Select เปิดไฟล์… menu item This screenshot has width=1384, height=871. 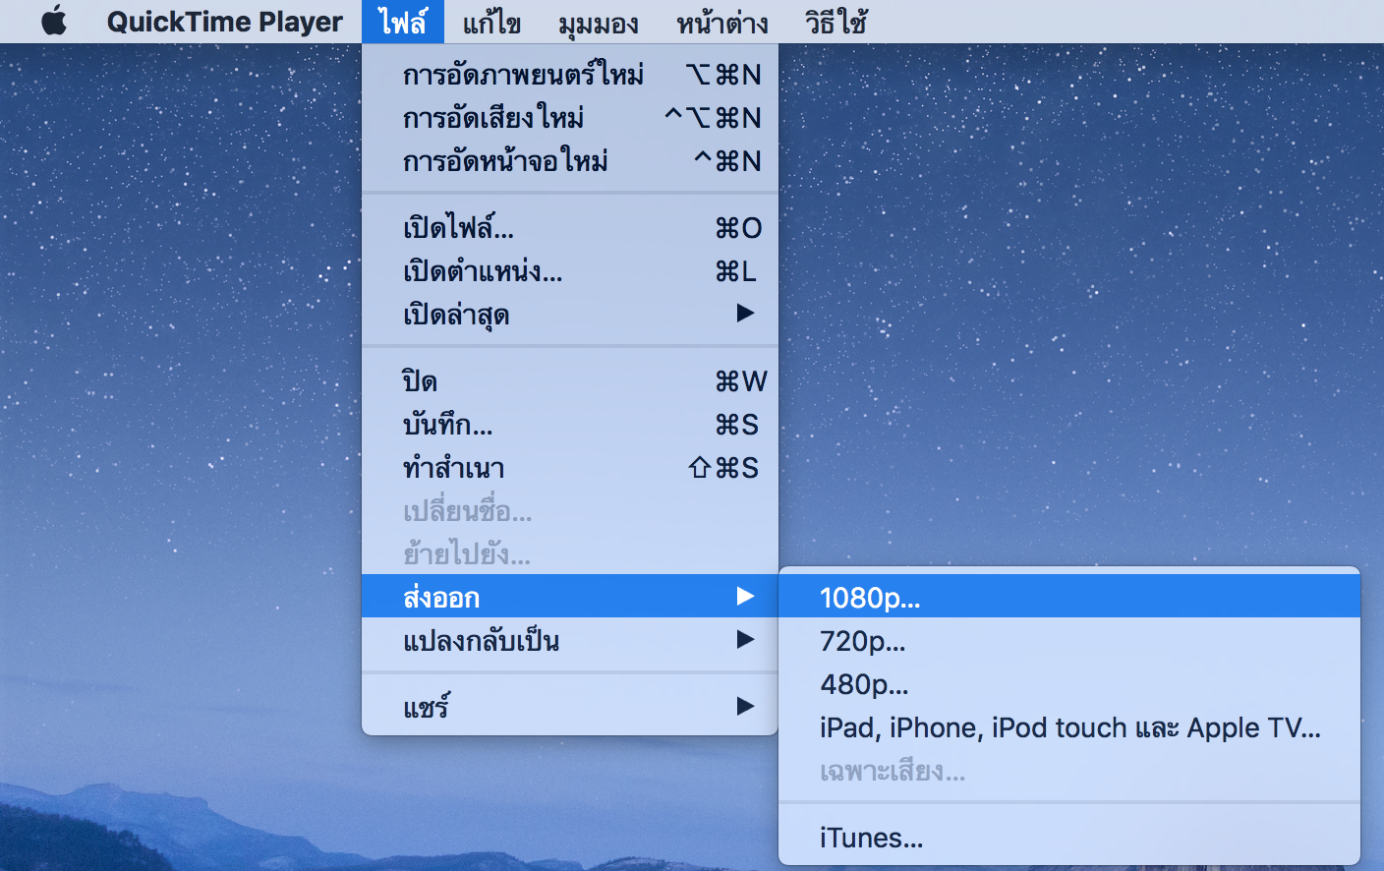(x=570, y=228)
